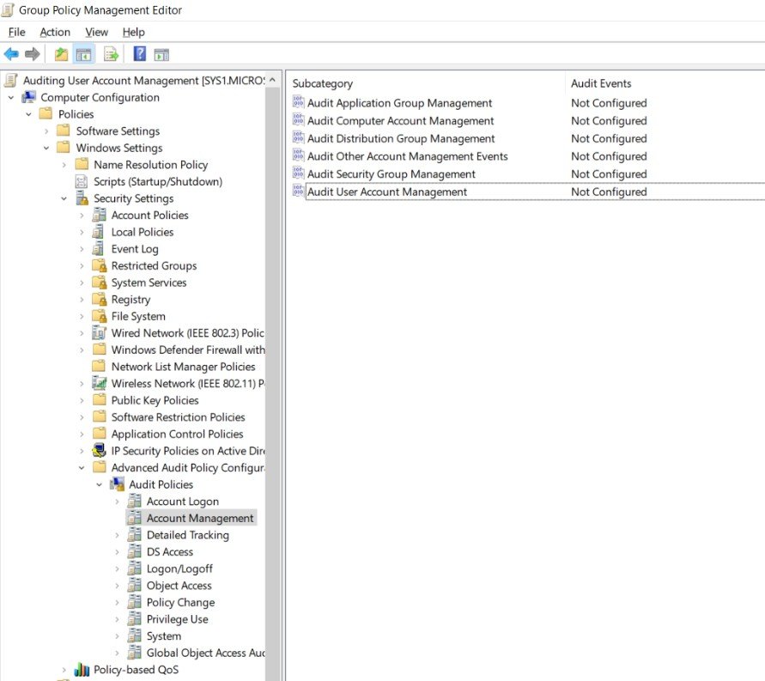765x681 pixels.
Task: Click the Audit Application Group Management icon
Action: [298, 102]
